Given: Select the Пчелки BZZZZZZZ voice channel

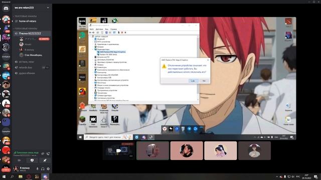Looking at the screenshot, I should tap(32, 33).
